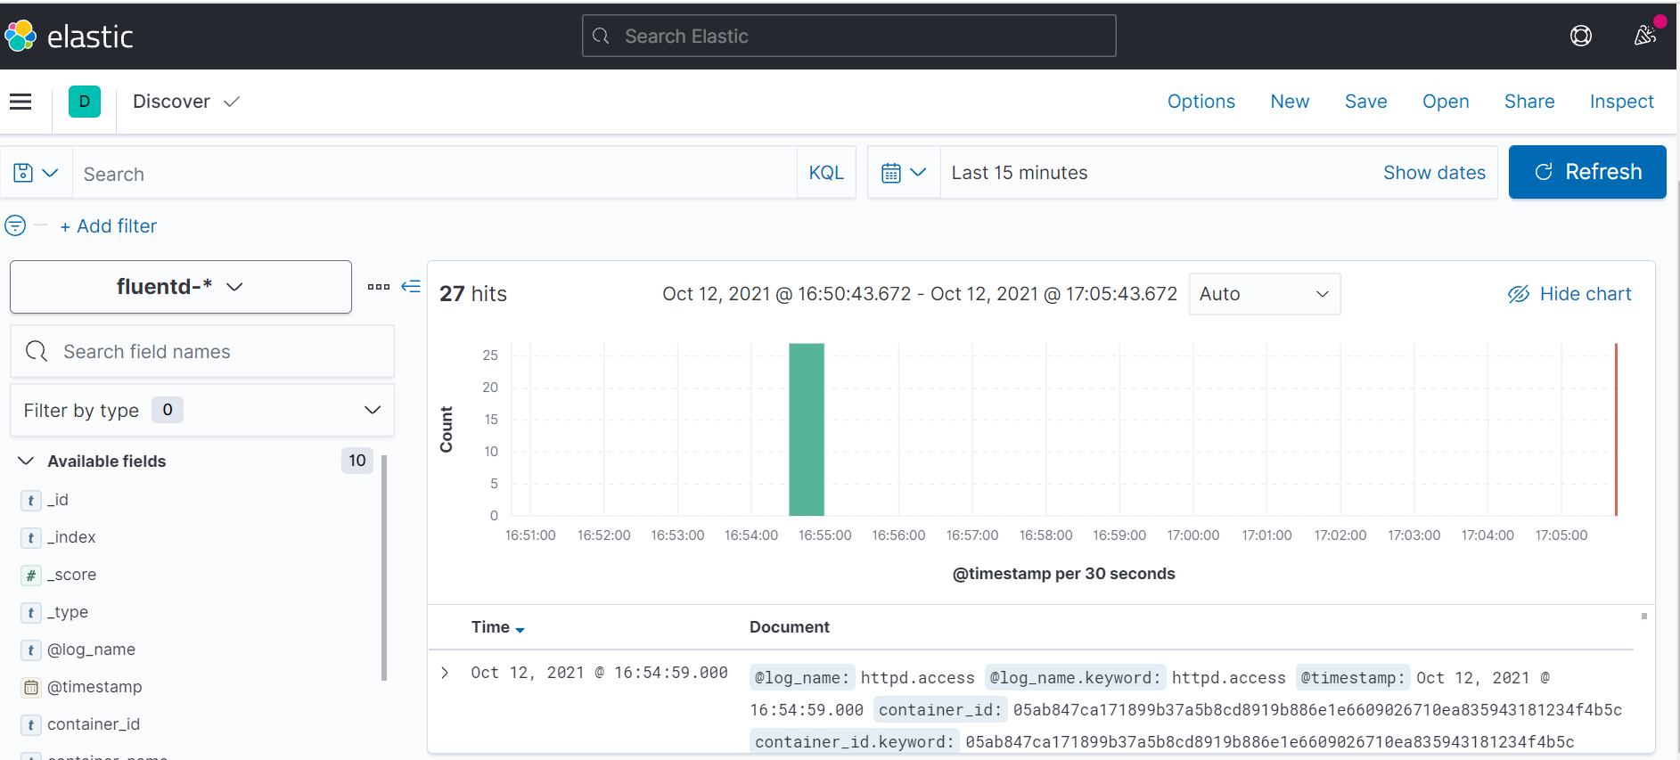This screenshot has height=760, width=1680.
Task: Expand the 16:54:59.000 document row
Action: click(445, 673)
